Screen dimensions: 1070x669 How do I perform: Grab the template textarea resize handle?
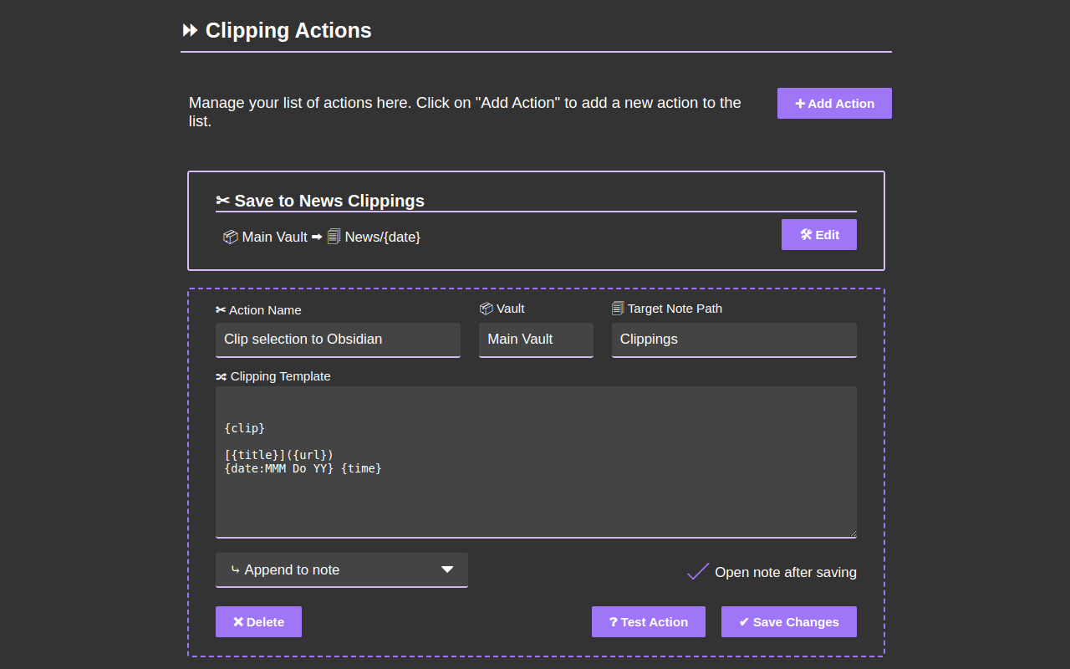coord(852,533)
